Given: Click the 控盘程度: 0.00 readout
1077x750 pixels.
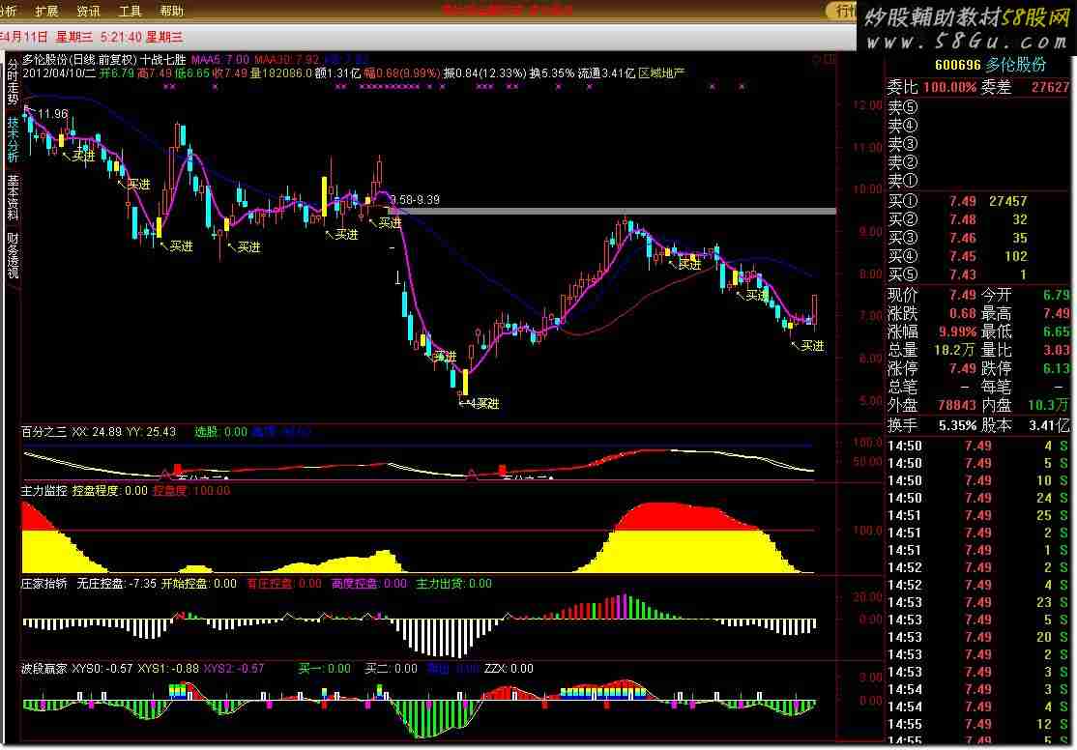Looking at the screenshot, I should point(110,490).
